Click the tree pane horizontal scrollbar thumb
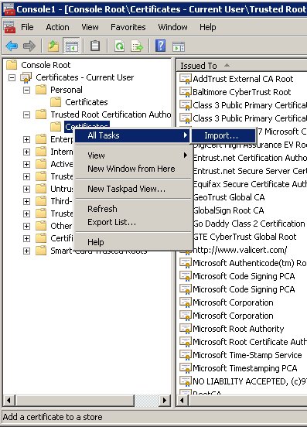The image size is (307, 427). tap(74, 401)
